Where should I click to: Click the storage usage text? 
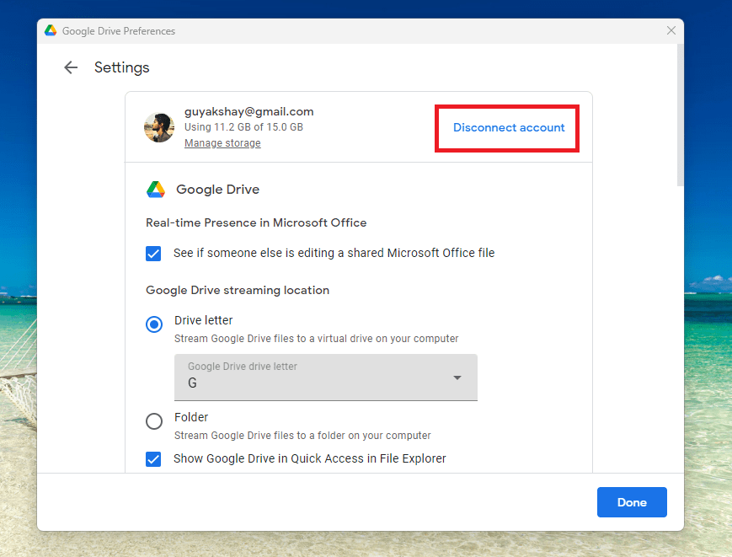tap(243, 126)
